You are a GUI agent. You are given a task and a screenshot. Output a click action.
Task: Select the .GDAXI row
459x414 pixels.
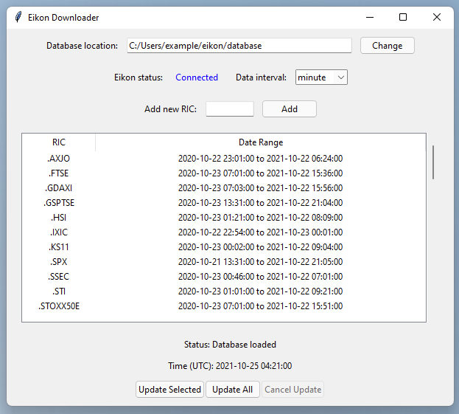[x=224, y=188]
